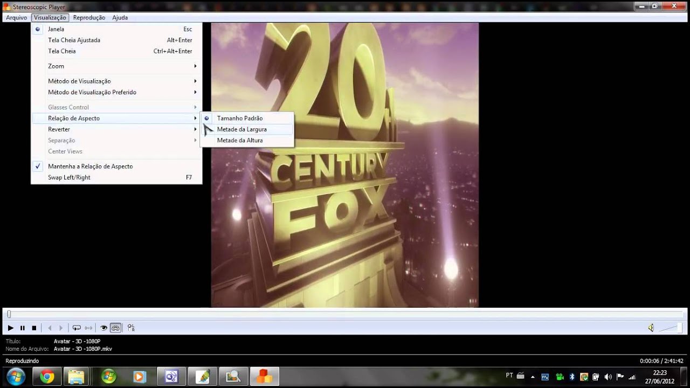
Task: Click the time counter 0:00:06 / 2:41:42
Action: 661,361
